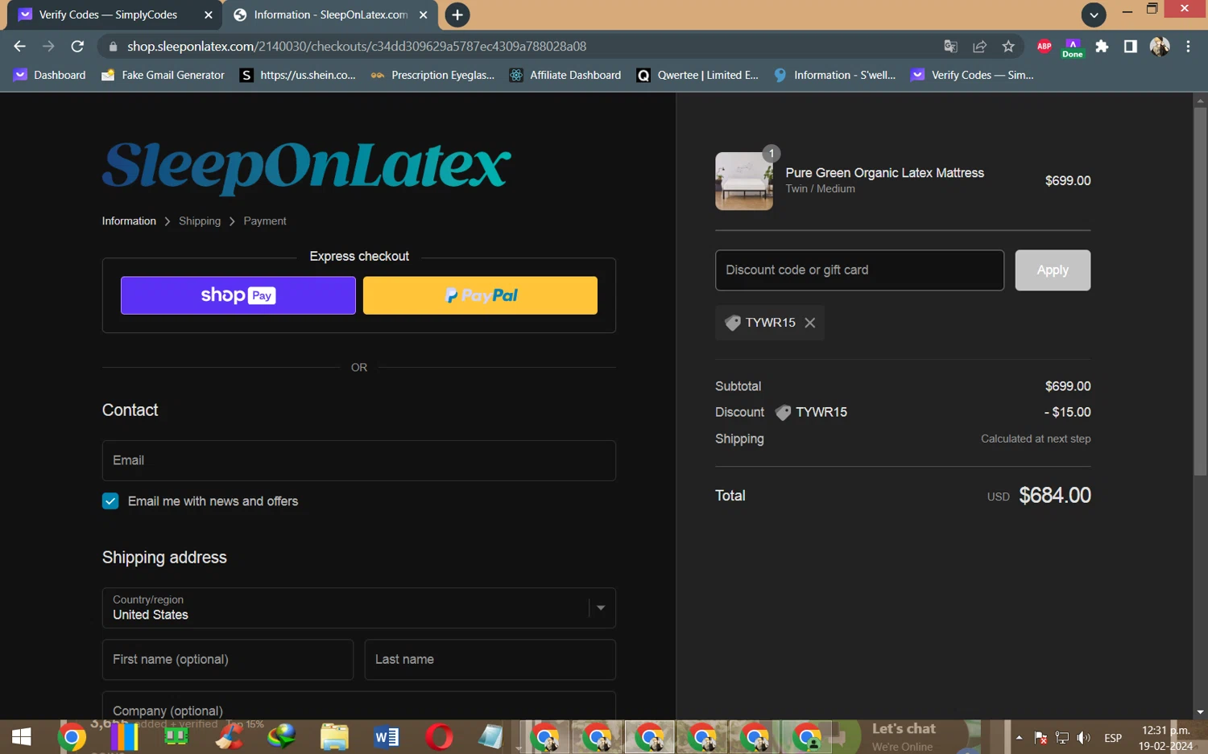Show hidden system tray icons

click(1019, 737)
